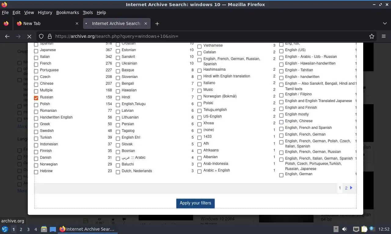Open a new tab with plus
The height and width of the screenshot is (234, 391).
point(157,23)
